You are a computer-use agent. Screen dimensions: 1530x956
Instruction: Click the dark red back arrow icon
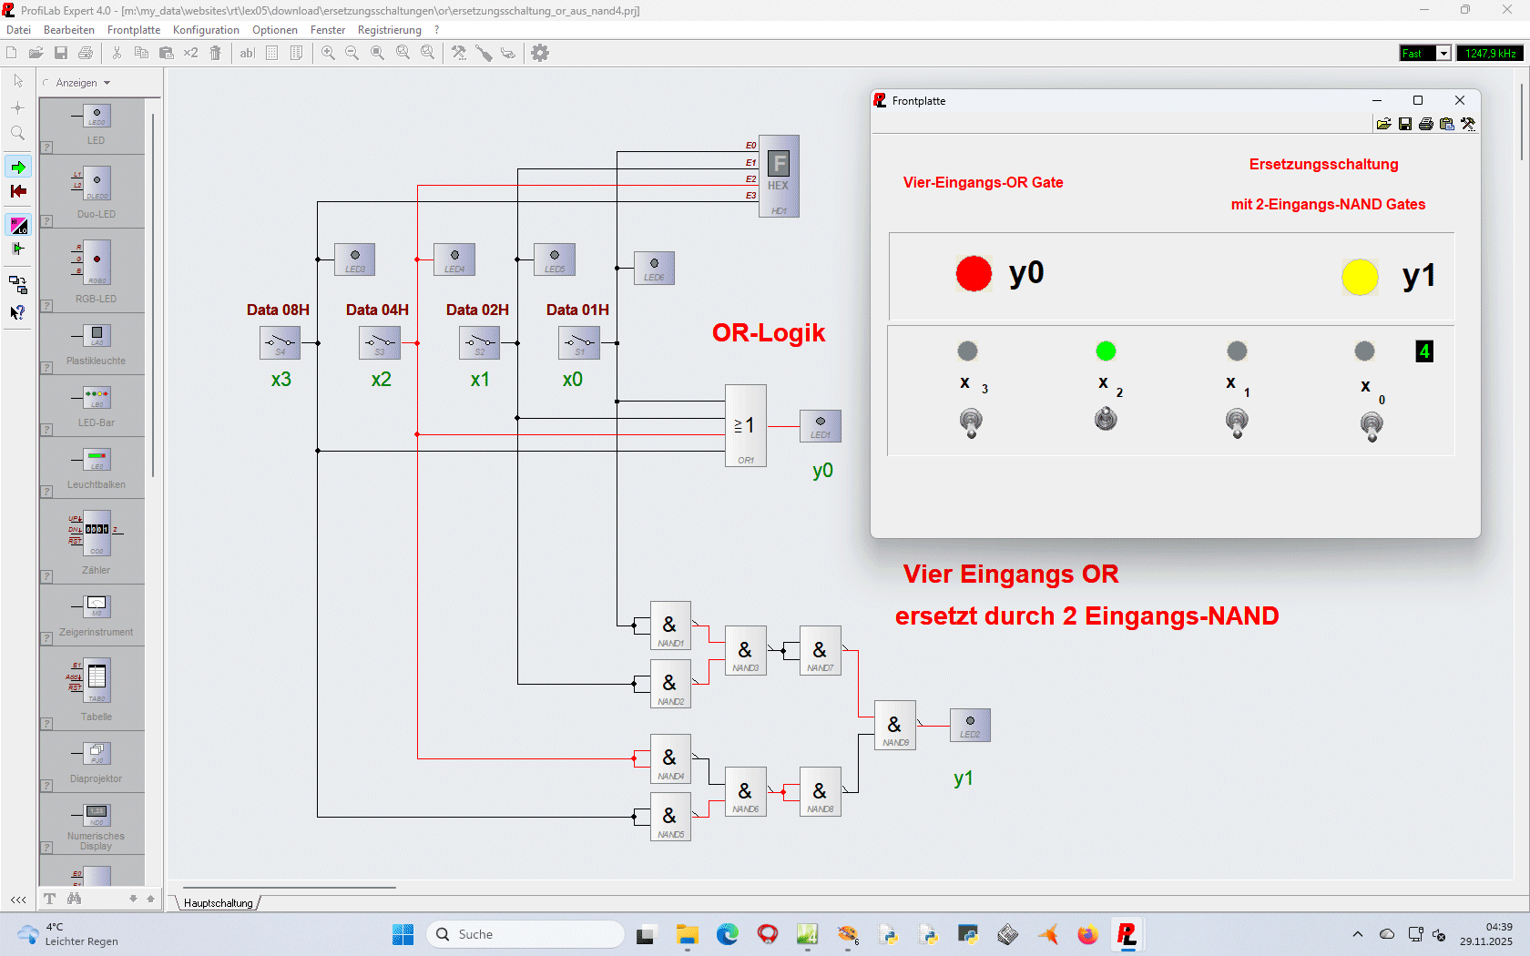(18, 191)
